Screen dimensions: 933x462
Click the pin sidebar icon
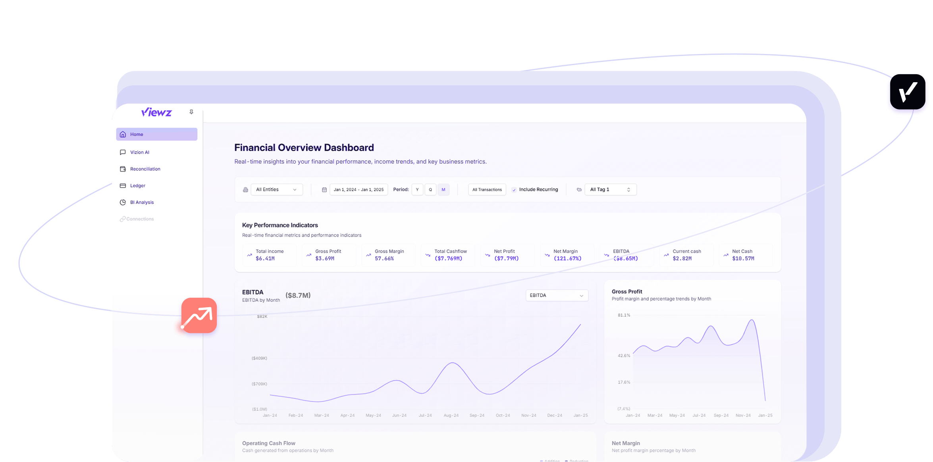(191, 112)
